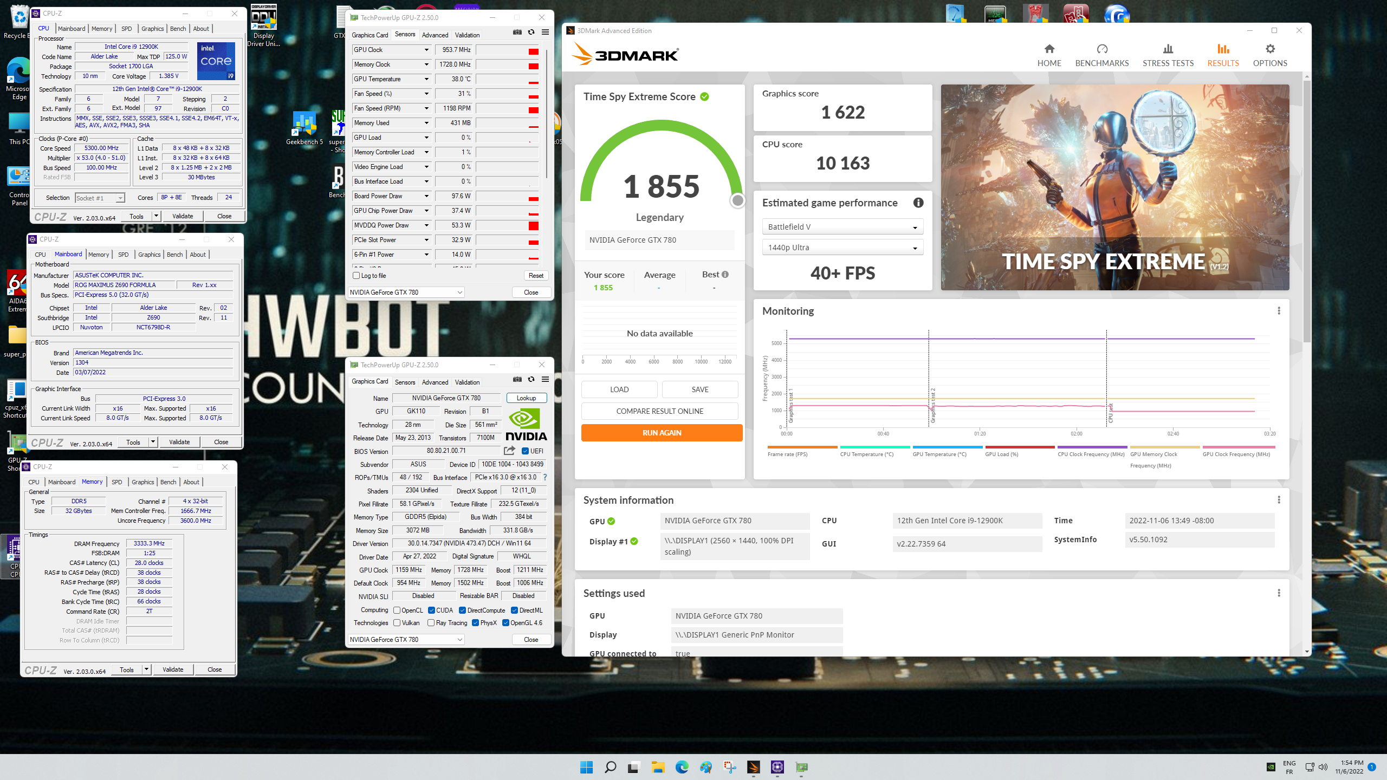Click refresh icon in GPU-Z Sensors window
The height and width of the screenshot is (780, 1387).
pyautogui.click(x=531, y=32)
